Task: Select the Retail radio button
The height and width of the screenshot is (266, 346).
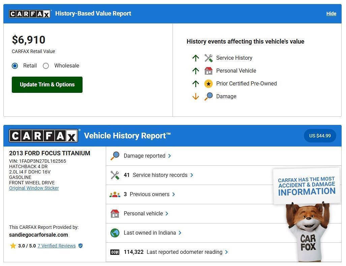Action: pyautogui.click(x=15, y=66)
